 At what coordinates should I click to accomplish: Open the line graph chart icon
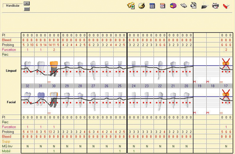point(162,6)
